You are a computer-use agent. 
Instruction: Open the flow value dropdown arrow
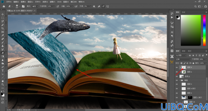tap(72, 6)
